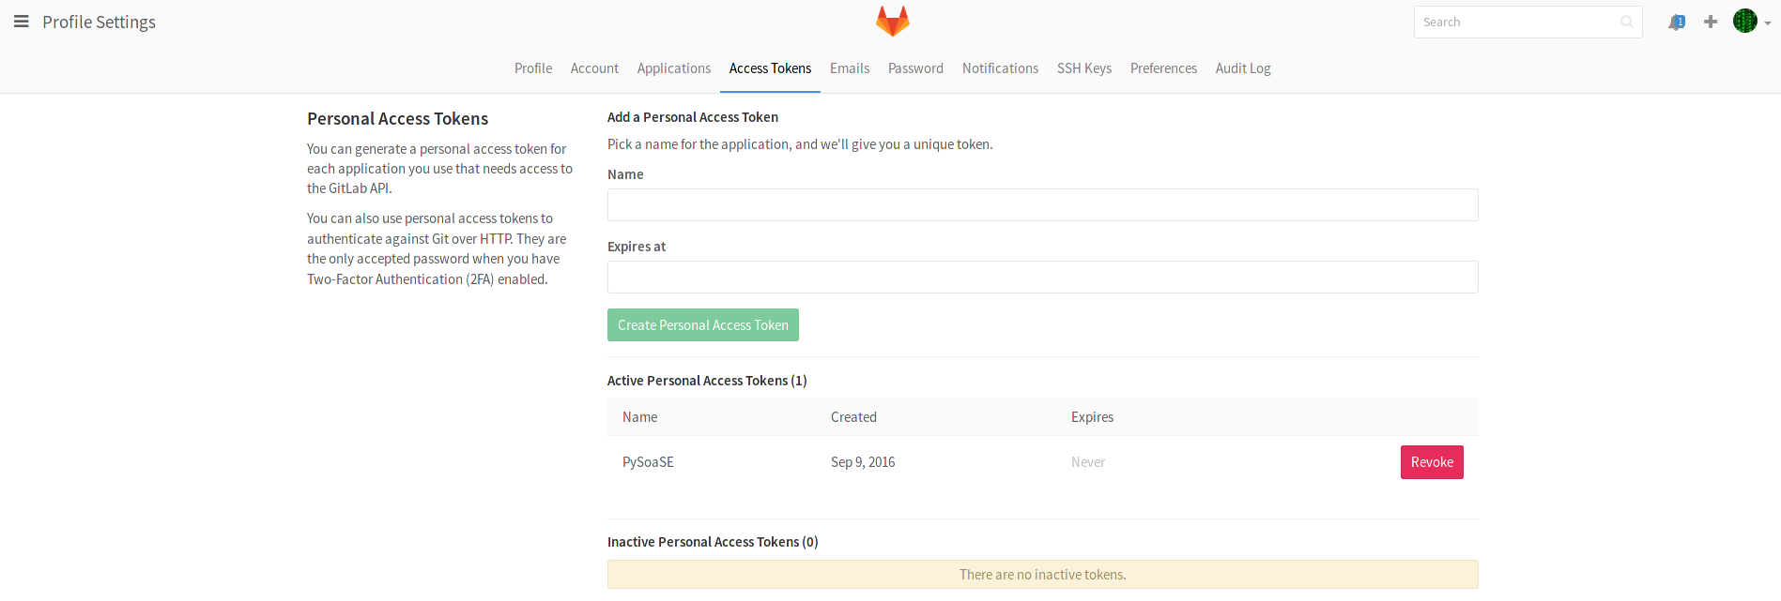Click the Active Personal Access Tokens (1) heading
Screen dimensions: 1781x601
point(707,381)
